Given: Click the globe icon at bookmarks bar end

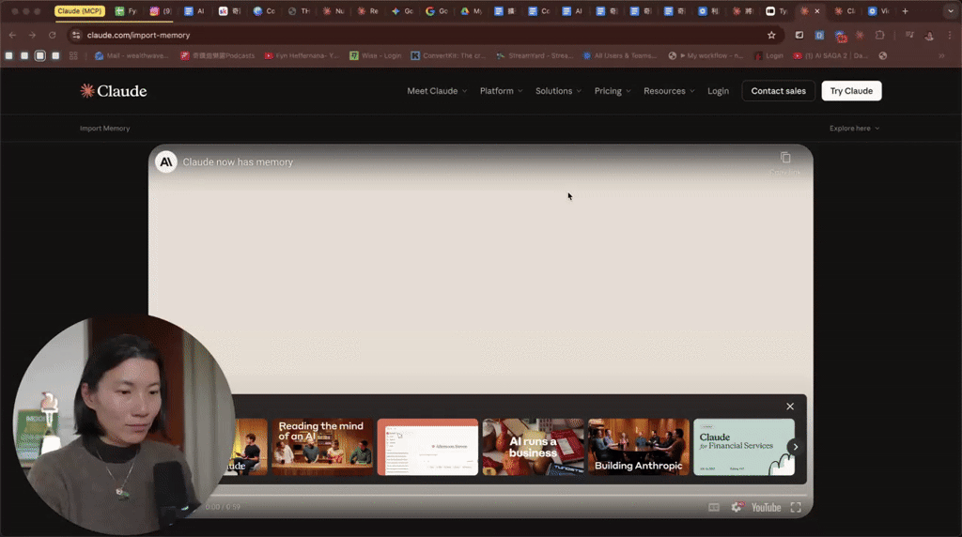Looking at the screenshot, I should click(x=883, y=55).
